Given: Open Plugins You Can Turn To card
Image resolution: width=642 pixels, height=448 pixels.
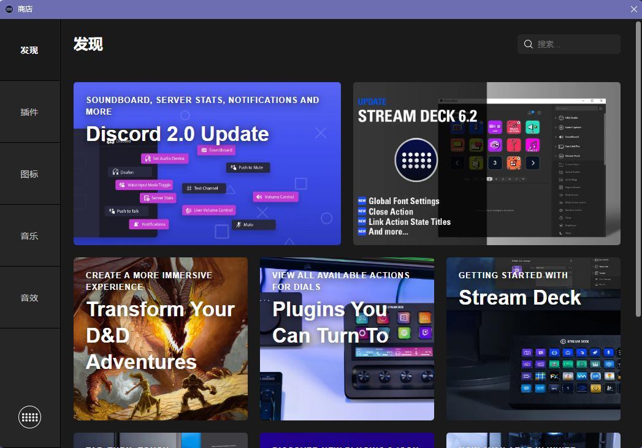Looking at the screenshot, I should point(347,339).
